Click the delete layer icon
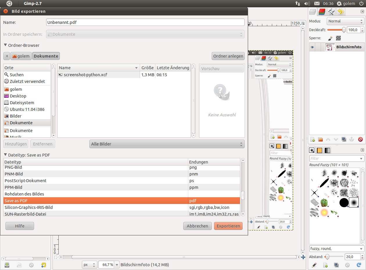 [x=360, y=139]
